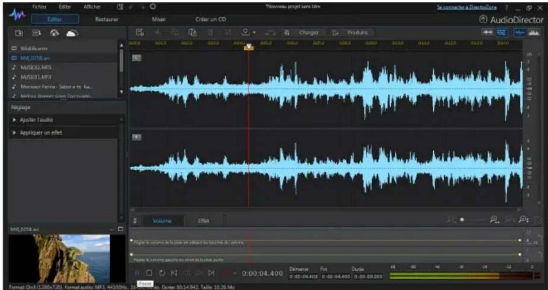Click the volume envelope start keyframe point
Image resolution: width=548 pixels, height=290 pixels.
(x=131, y=240)
